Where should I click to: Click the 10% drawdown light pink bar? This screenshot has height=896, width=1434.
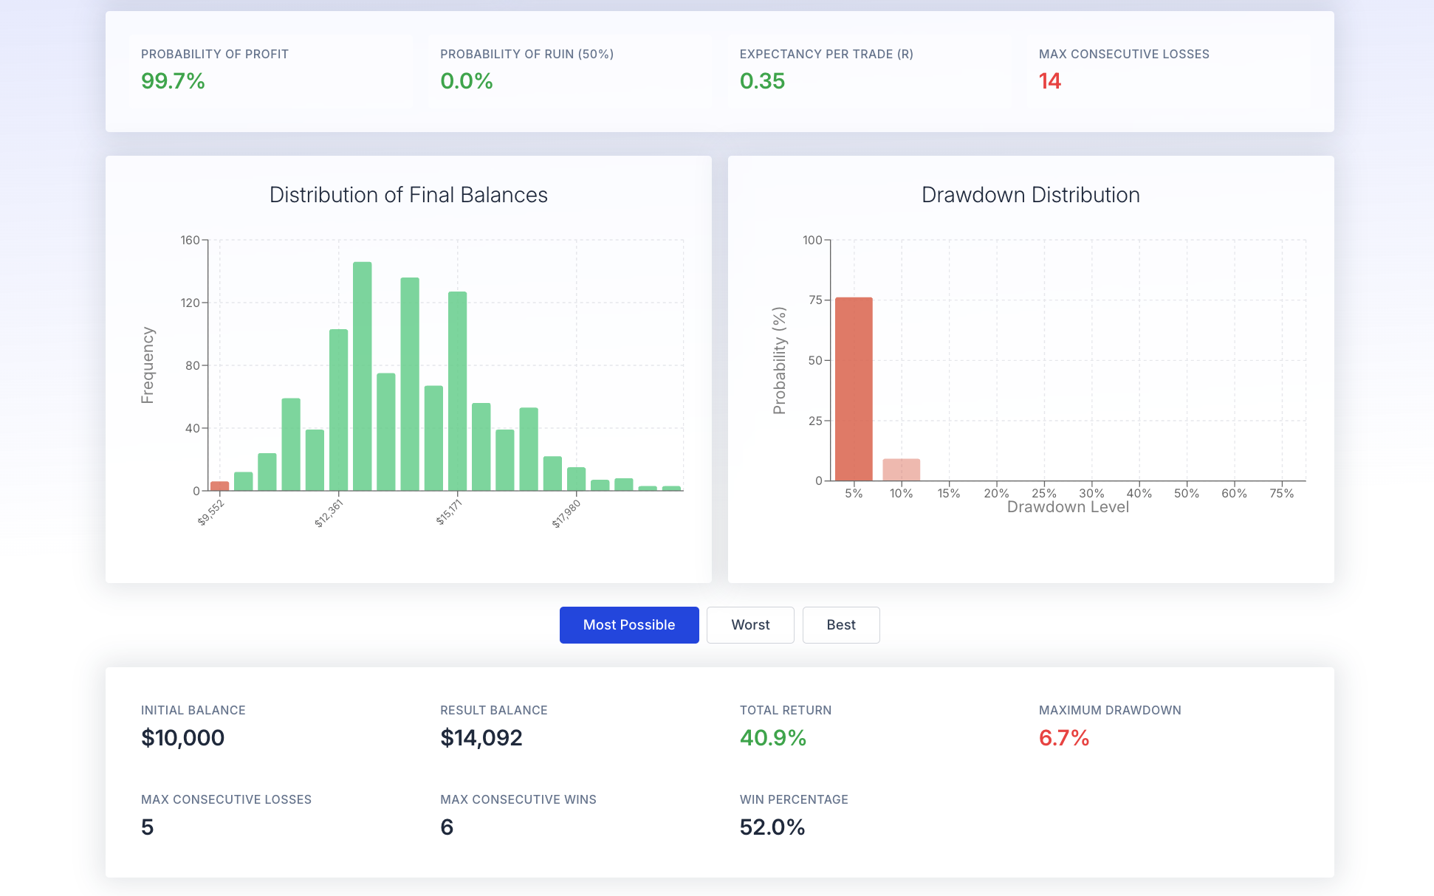(902, 470)
